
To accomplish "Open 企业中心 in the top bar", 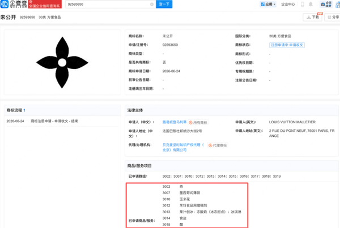I will click(x=288, y=4).
